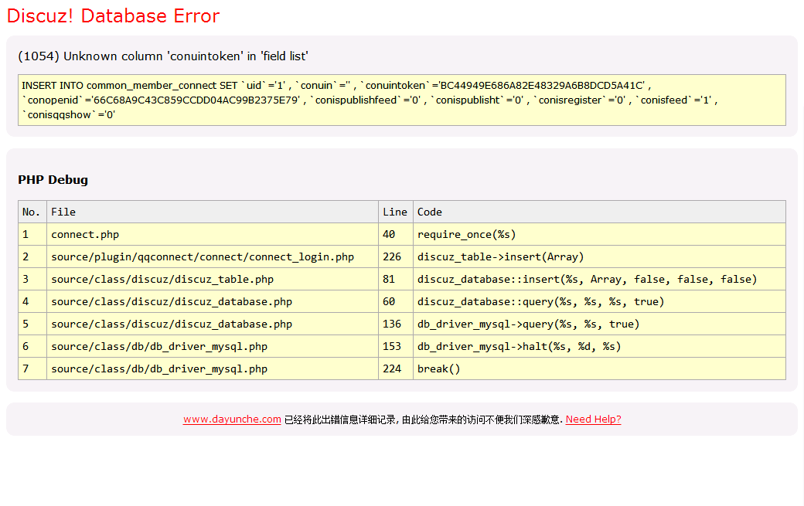The height and width of the screenshot is (506, 804).
Task: Click the db_driver_mysql->halt code cell
Action: click(x=599, y=347)
